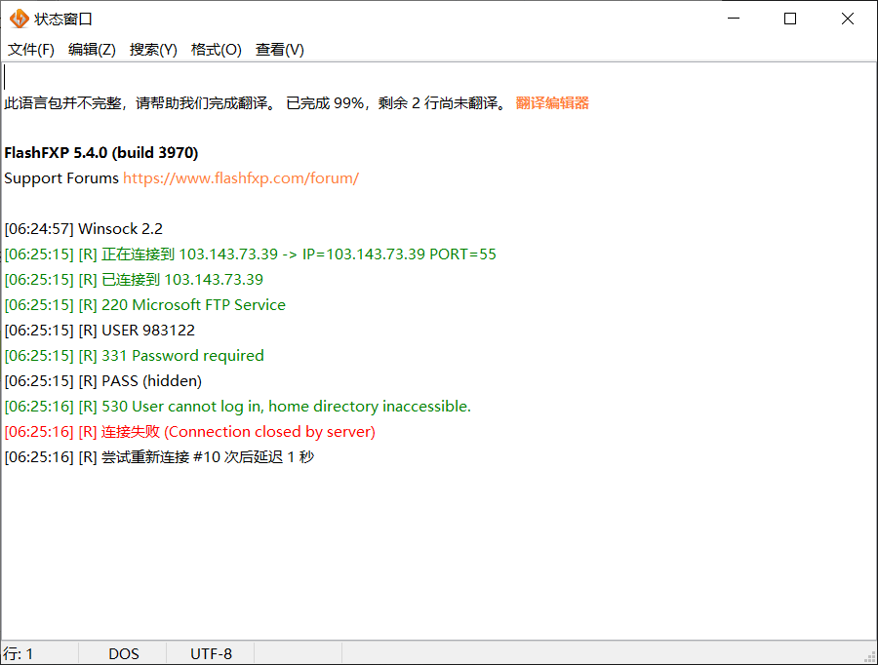Open the 格式(O) menu
This screenshot has width=878, height=665.
(217, 50)
